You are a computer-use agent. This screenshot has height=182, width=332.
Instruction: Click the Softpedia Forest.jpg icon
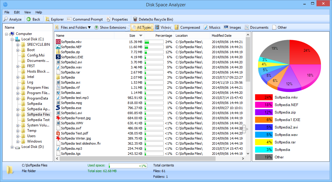[x=58, y=118]
